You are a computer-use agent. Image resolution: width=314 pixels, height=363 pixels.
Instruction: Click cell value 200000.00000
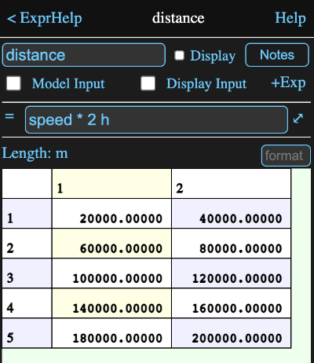coord(231,333)
